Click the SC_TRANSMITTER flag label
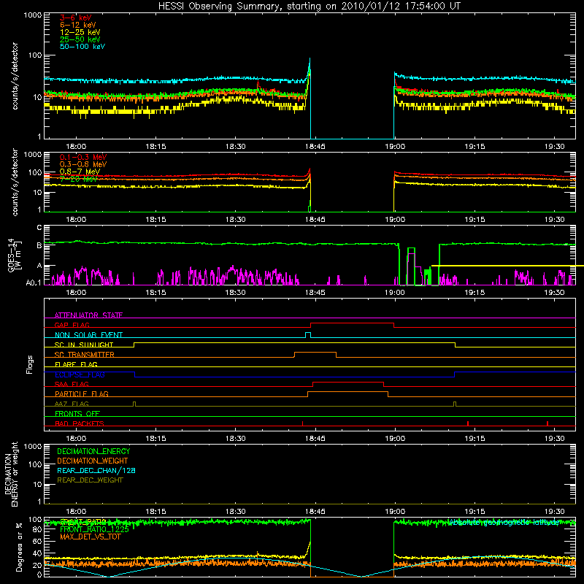584x584 pixels. point(85,355)
